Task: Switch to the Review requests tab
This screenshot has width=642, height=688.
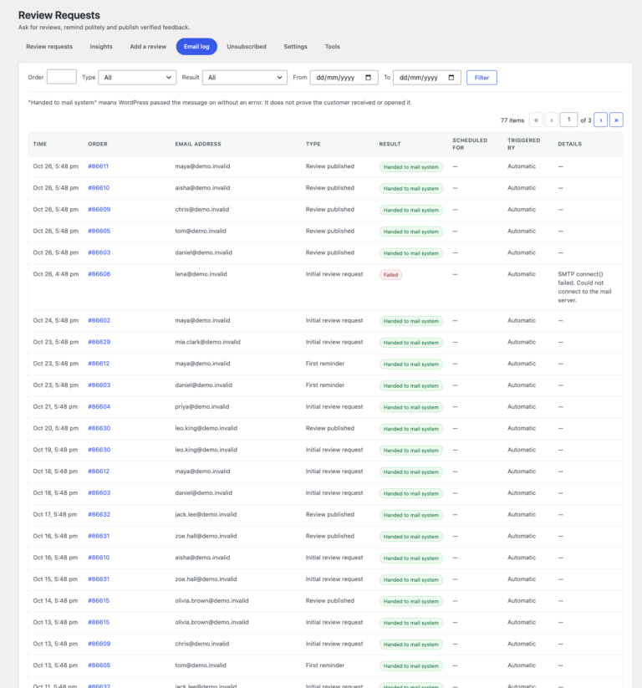Action: pos(49,47)
